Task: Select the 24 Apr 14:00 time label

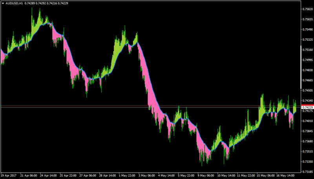Action: 48,175
